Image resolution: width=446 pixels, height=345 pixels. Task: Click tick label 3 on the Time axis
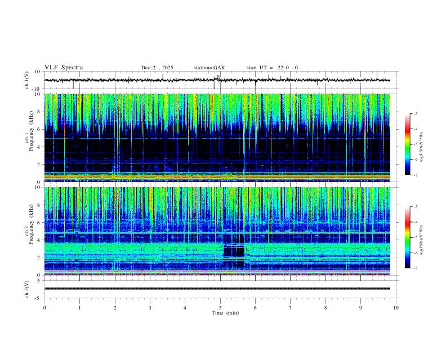[x=150, y=308]
